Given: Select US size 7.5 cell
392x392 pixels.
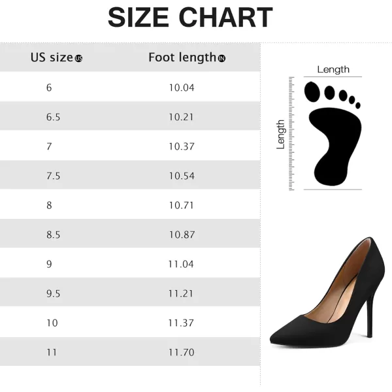Looking at the screenshot, I should (52, 176).
